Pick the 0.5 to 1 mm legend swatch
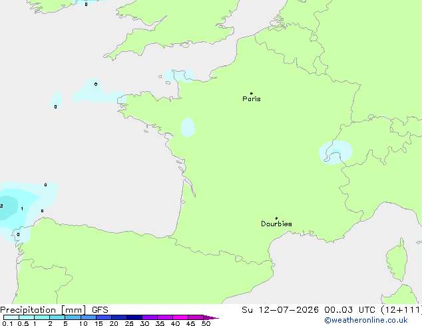The image size is (422, 326). pyautogui.click(x=27, y=317)
